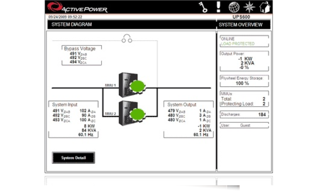Select the System Diagram header
The image size is (329, 195).
72,24
